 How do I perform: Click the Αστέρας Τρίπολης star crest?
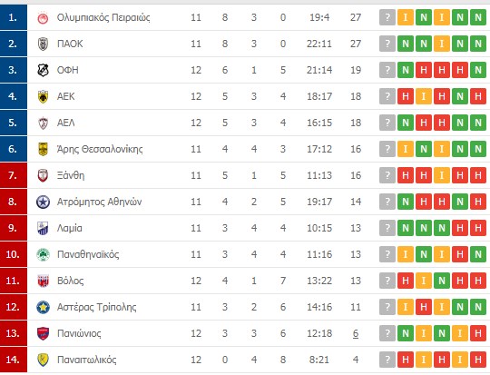click(44, 307)
